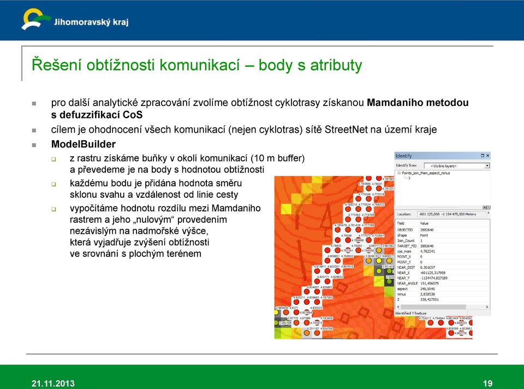The image size is (524, 389).
Task: Select the NEAR_Y value -1154474,827189
Action: click(434, 278)
